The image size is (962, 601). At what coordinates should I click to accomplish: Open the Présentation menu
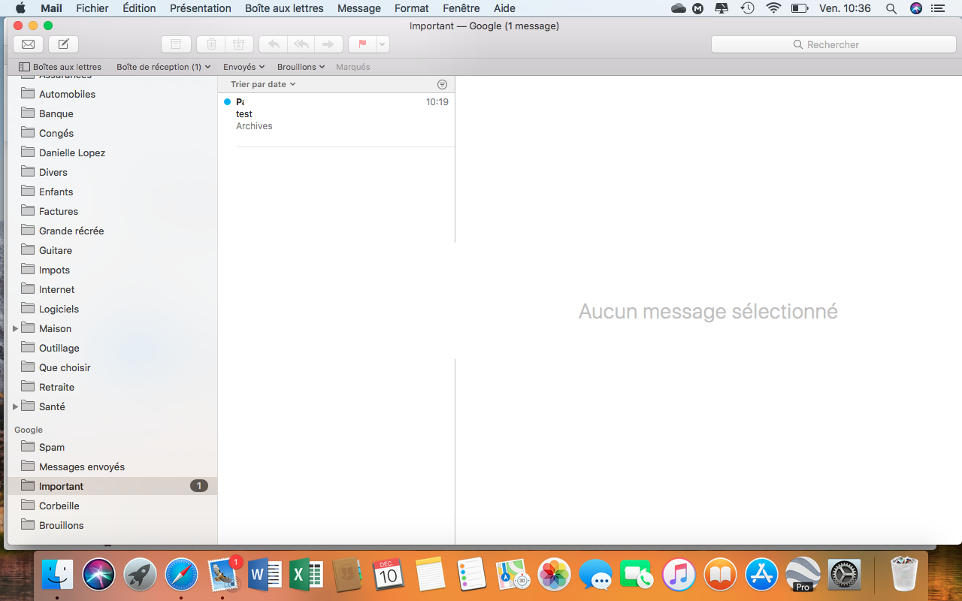tap(200, 8)
